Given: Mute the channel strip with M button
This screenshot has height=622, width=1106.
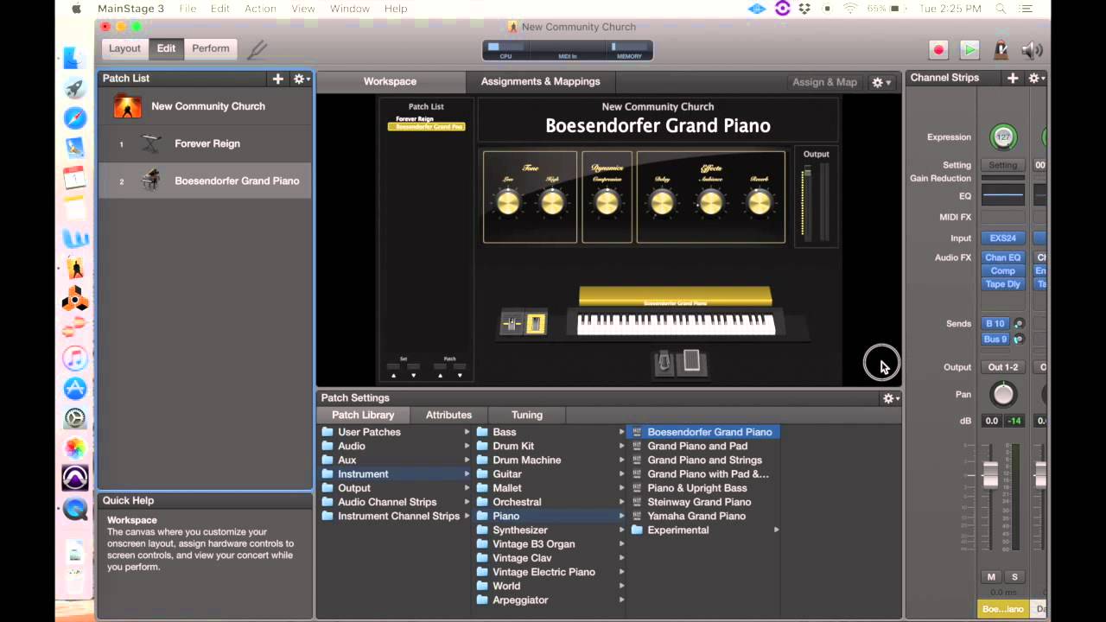Looking at the screenshot, I should tap(991, 577).
